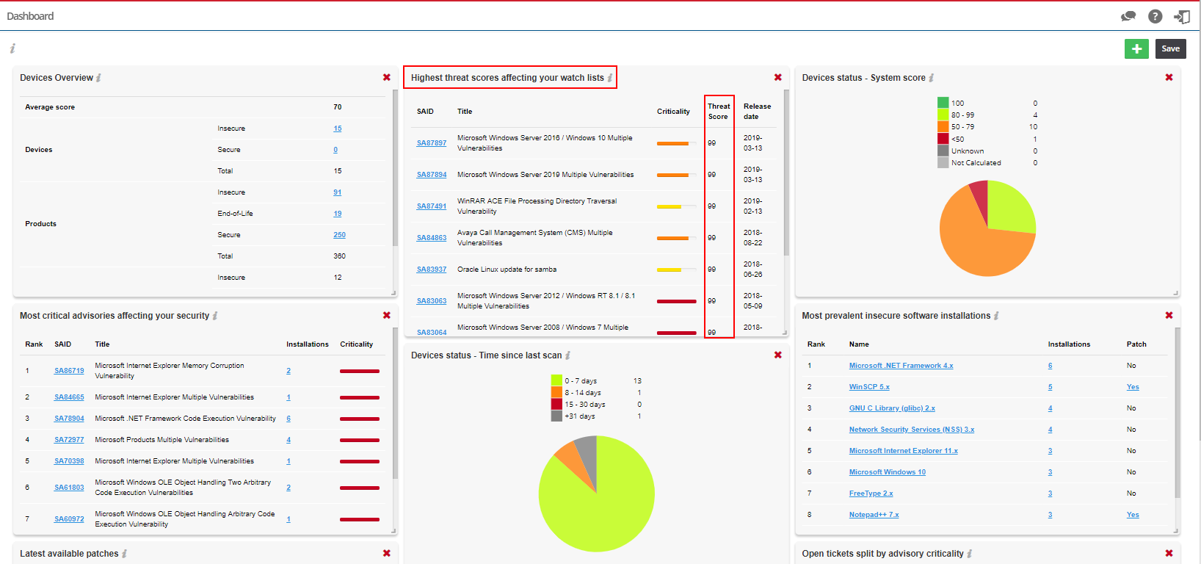Open Microsoft .NET Framework 4.x software link
The image size is (1201, 564).
(901, 366)
